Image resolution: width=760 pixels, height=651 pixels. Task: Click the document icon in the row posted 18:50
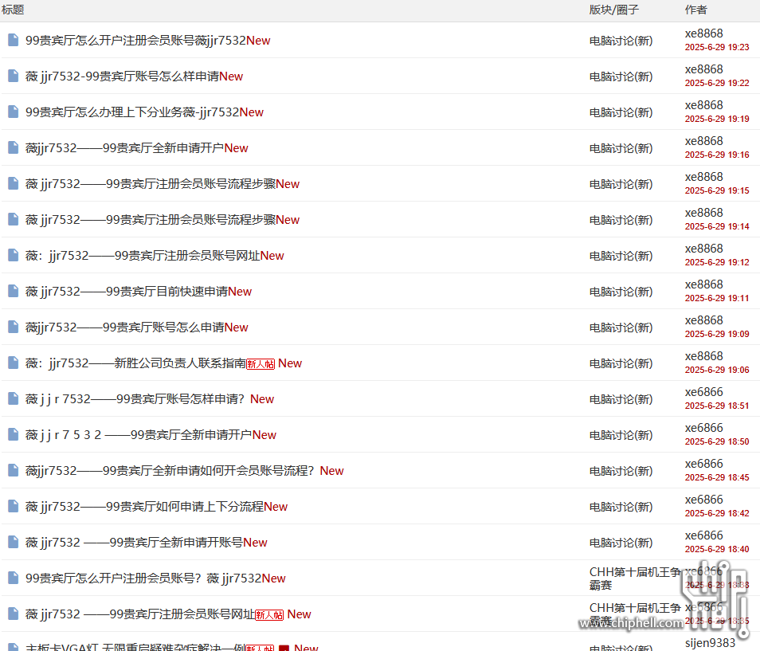point(13,434)
